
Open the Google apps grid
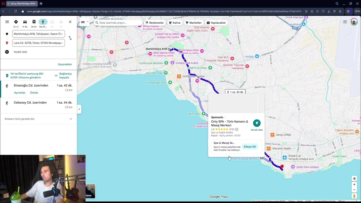tap(345, 22)
